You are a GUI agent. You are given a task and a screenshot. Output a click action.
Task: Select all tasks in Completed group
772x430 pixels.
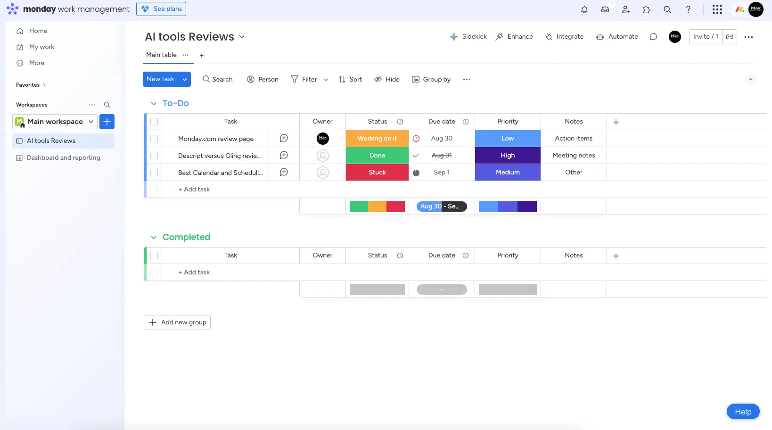coord(154,256)
